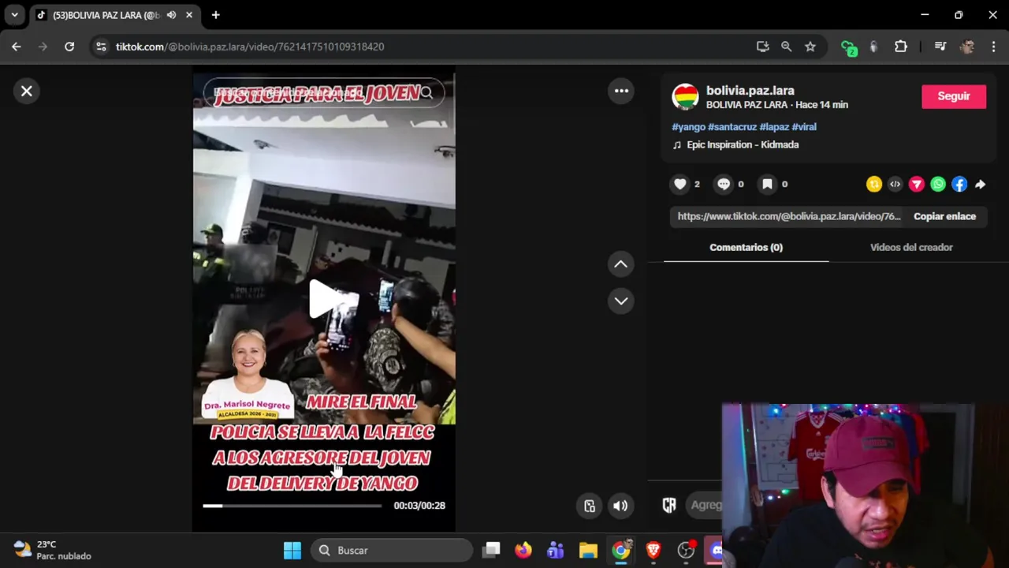Follow the creator with Seguir button
Image resolution: width=1009 pixels, height=568 pixels.
pyautogui.click(x=954, y=96)
